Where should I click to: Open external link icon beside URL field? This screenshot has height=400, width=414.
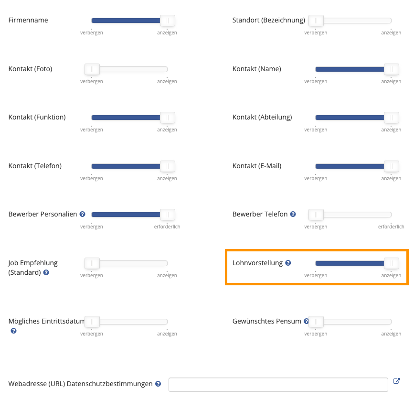point(397,381)
